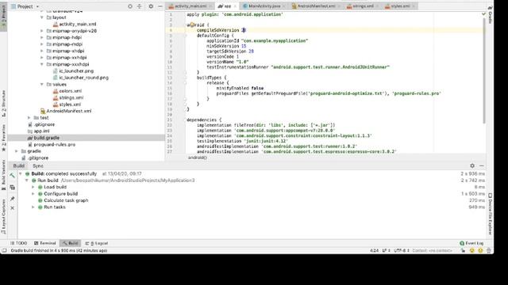Image resolution: width=508 pixels, height=285 pixels.
Task: Expand the mipmap-anydpi-v26 folder
Action: pos(42,31)
